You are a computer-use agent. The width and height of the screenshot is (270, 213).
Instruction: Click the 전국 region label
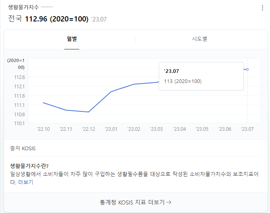pos(15,19)
